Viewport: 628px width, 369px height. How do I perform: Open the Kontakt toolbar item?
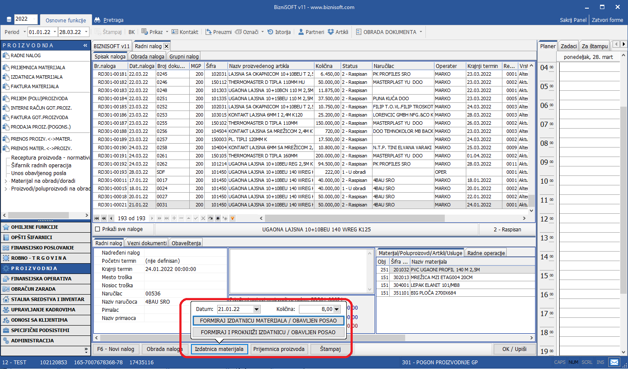185,32
